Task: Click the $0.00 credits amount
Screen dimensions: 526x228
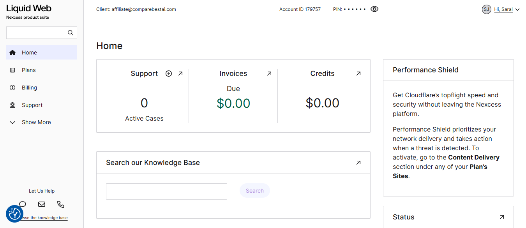Action: [x=323, y=103]
